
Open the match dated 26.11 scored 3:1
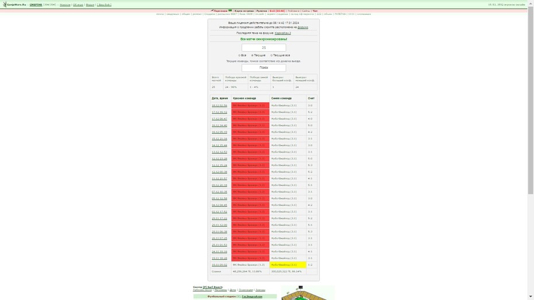(x=219, y=238)
